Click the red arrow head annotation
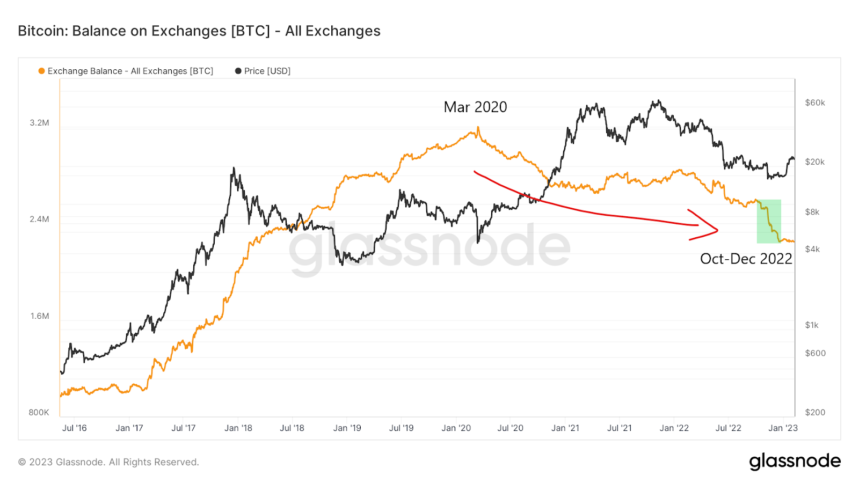The width and height of the screenshot is (859, 483). 703,224
